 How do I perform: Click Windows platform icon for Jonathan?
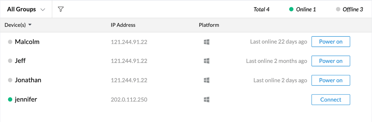(207, 80)
